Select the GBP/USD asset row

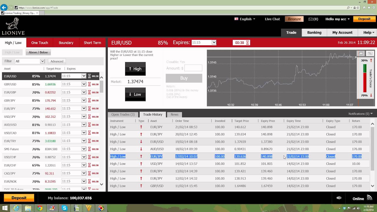pos(51,84)
